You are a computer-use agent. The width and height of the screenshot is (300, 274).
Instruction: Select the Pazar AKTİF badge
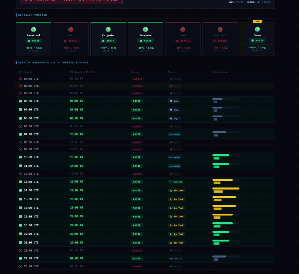tap(257, 40)
